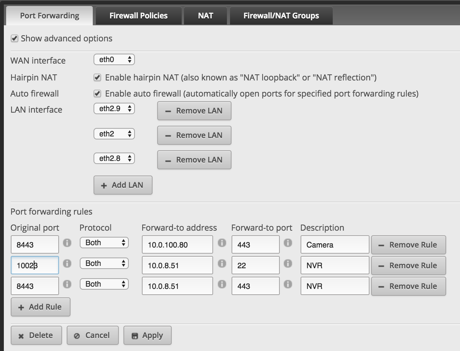Open the Firewall/NAT Groups tab
The image size is (460, 351).
(x=281, y=16)
